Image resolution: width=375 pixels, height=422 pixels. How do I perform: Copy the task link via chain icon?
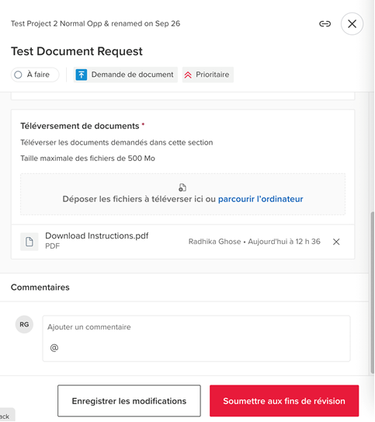click(325, 24)
